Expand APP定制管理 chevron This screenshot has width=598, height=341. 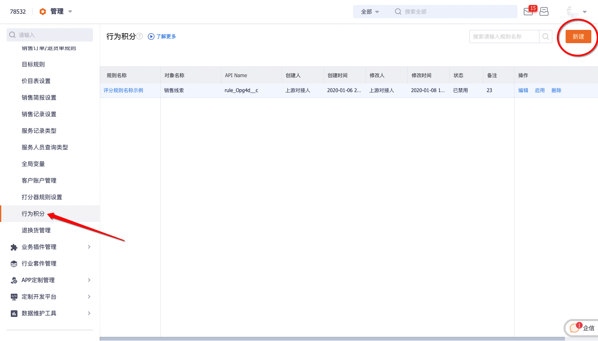[89, 280]
